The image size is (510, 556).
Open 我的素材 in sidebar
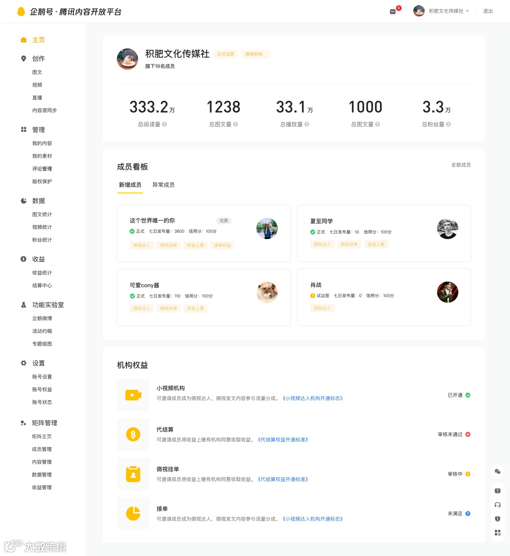(x=42, y=156)
